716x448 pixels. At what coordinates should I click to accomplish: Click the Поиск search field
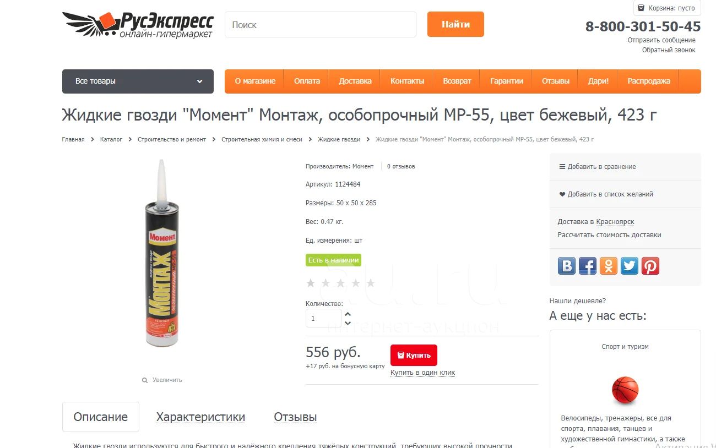320,25
